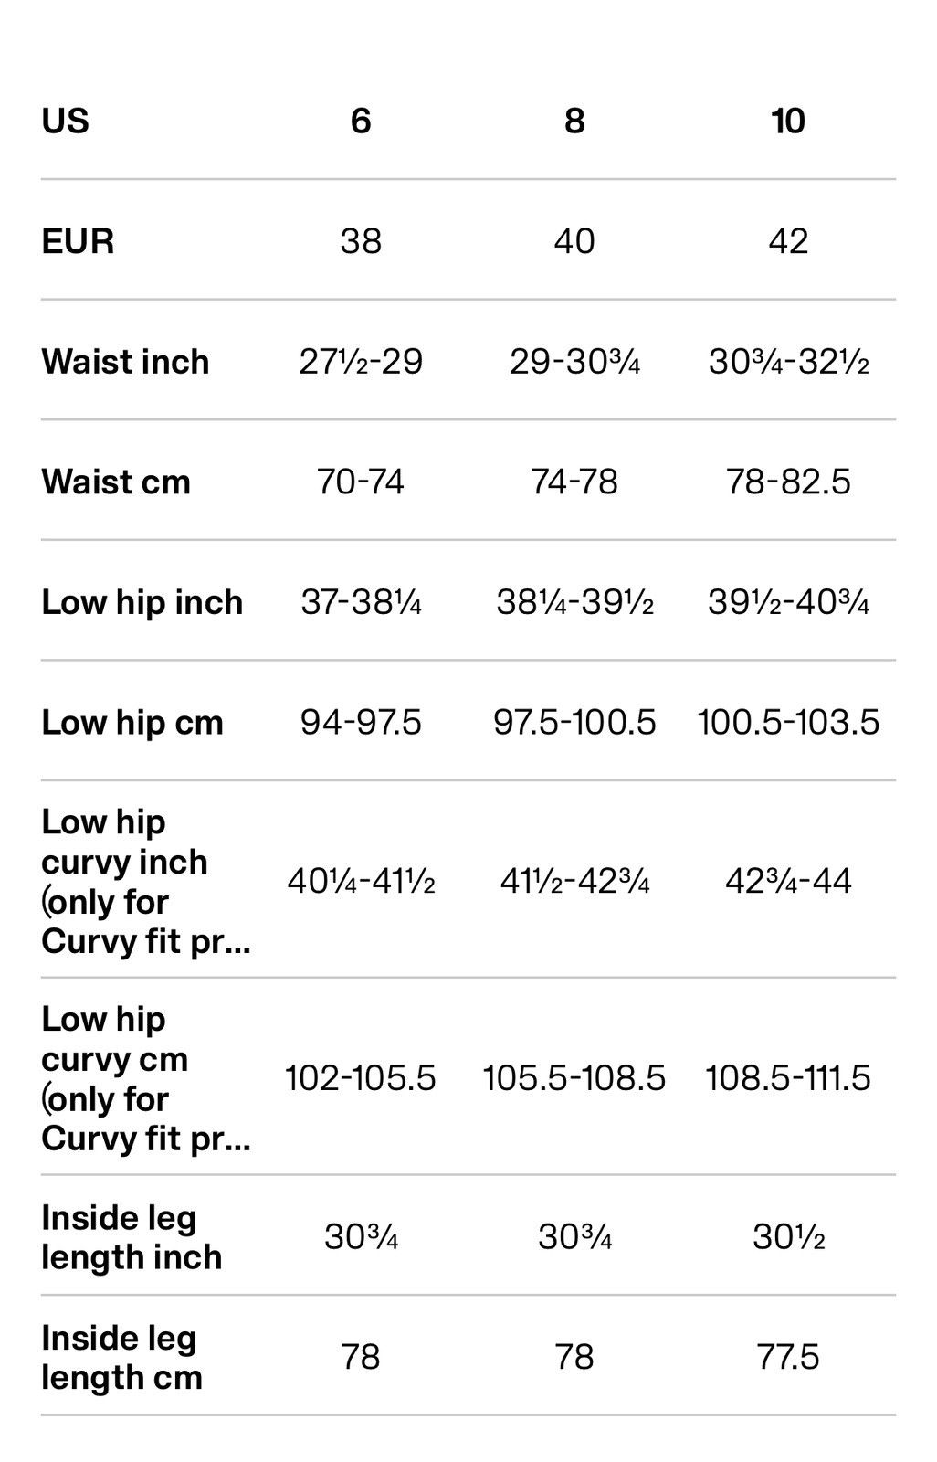Click the Low hip cm label
The height and width of the screenshot is (1462, 937).
click(132, 723)
